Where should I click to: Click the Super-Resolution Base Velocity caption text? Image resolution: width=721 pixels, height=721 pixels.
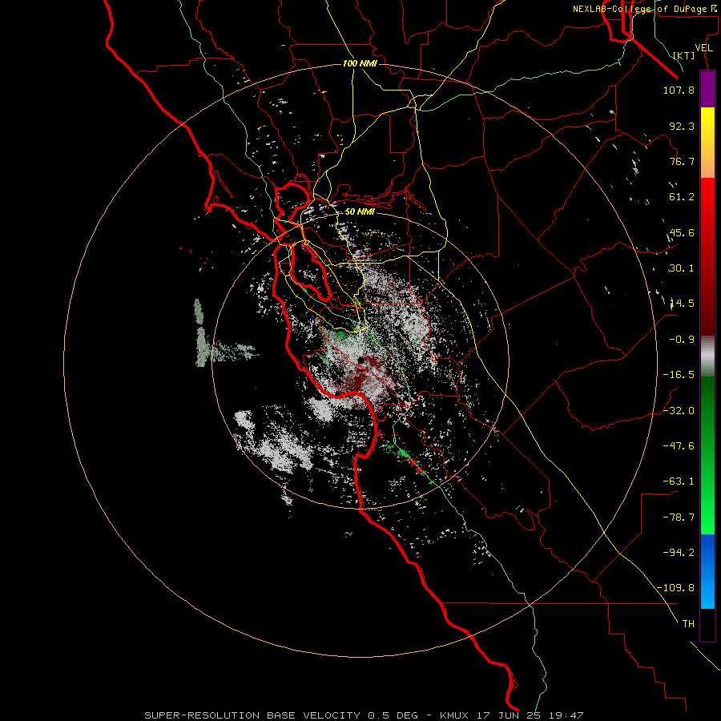281,715
